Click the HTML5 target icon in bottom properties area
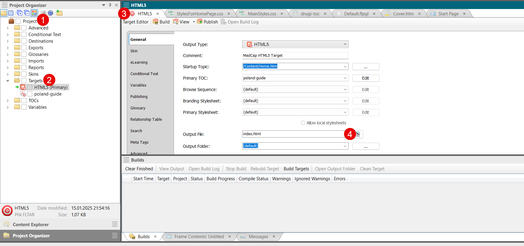 coord(7,211)
